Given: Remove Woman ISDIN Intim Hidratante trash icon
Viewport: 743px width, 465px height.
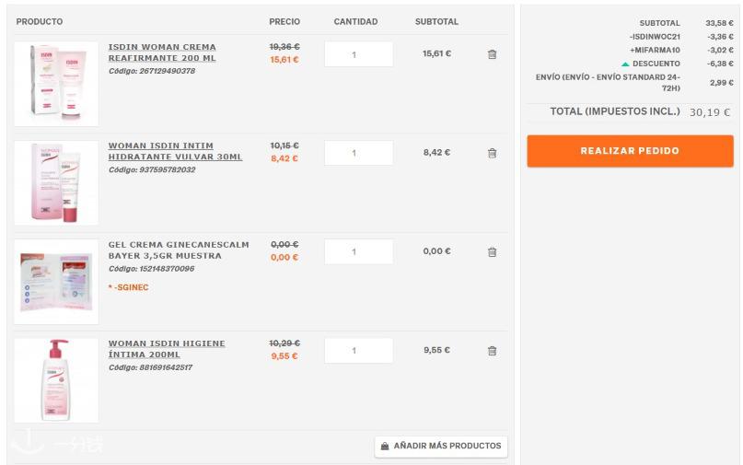Looking at the screenshot, I should [x=492, y=153].
